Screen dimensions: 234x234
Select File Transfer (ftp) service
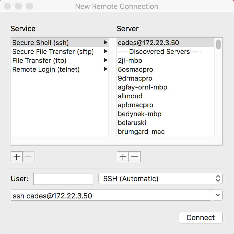tap(39, 61)
